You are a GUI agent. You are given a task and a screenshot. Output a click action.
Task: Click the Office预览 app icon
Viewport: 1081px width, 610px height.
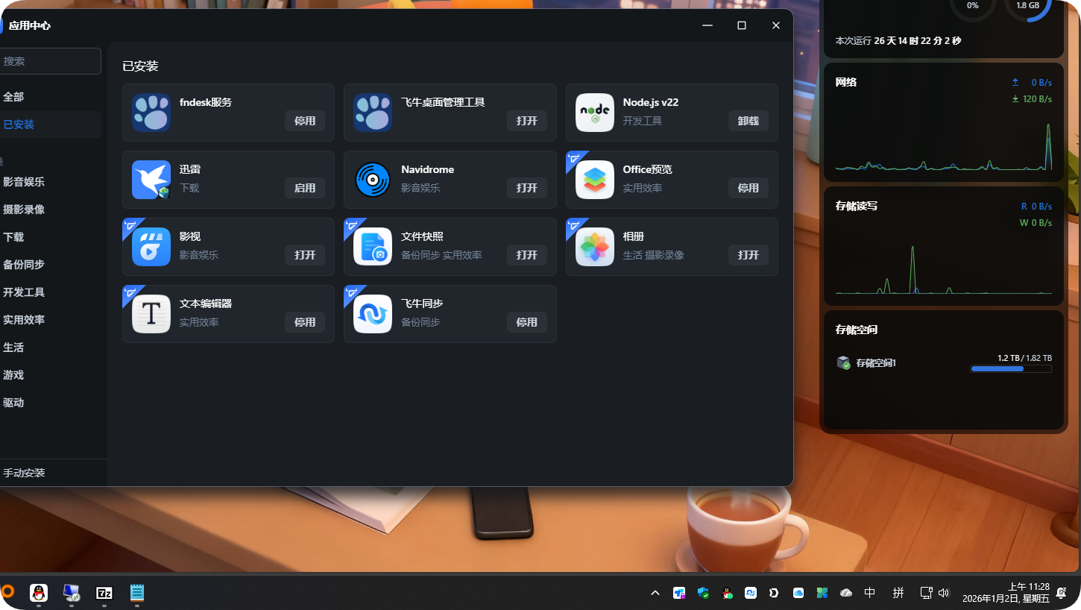(595, 180)
